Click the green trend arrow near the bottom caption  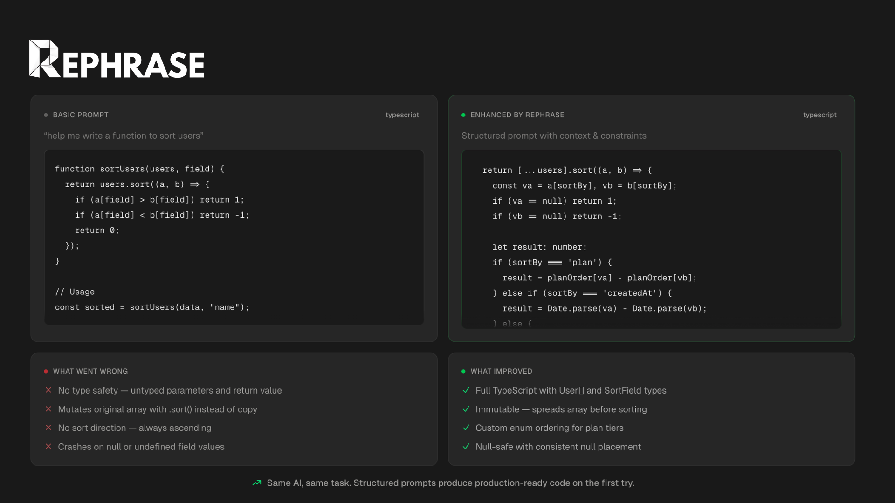point(257,483)
